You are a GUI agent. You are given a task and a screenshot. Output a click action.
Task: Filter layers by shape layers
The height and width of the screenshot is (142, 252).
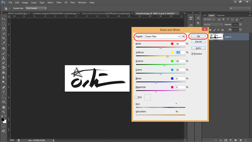click(x=233, y=19)
